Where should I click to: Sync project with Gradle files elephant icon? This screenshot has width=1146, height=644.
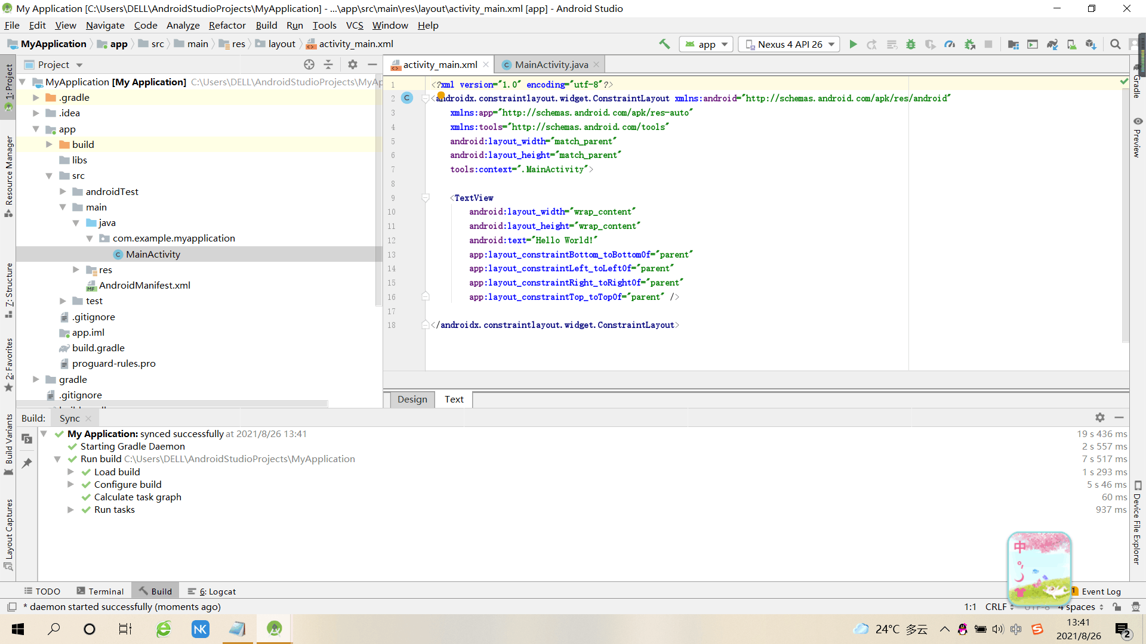coord(1052,44)
